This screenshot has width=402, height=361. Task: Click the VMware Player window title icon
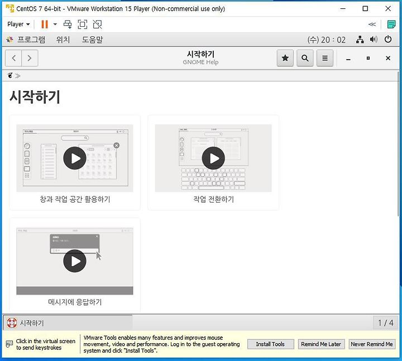(x=9, y=8)
